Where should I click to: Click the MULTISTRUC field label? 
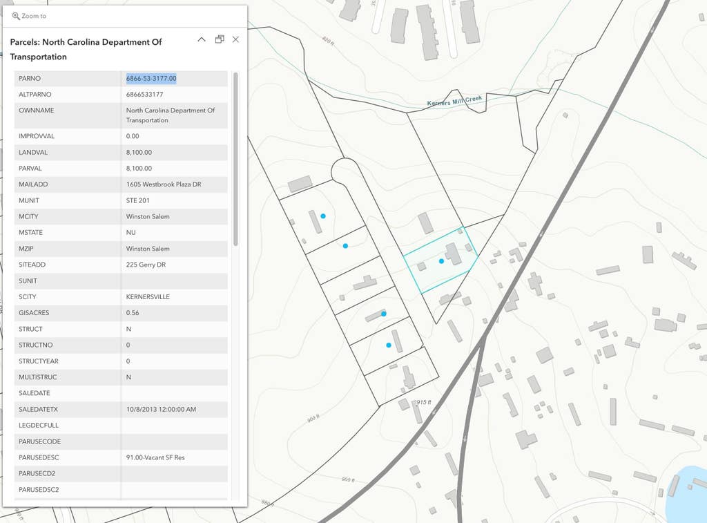tap(38, 377)
